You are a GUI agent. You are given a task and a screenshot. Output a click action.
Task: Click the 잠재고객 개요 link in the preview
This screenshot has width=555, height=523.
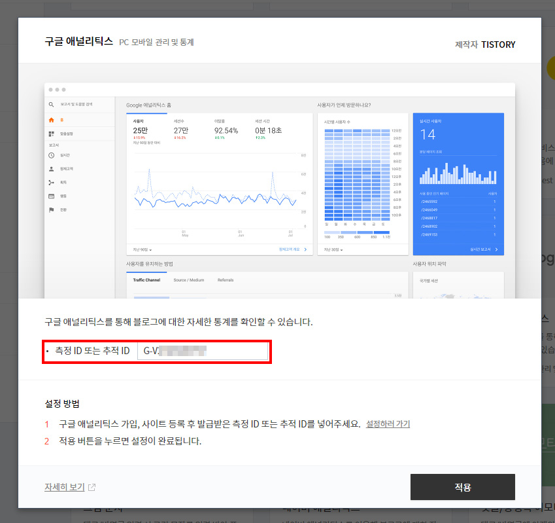point(293,249)
